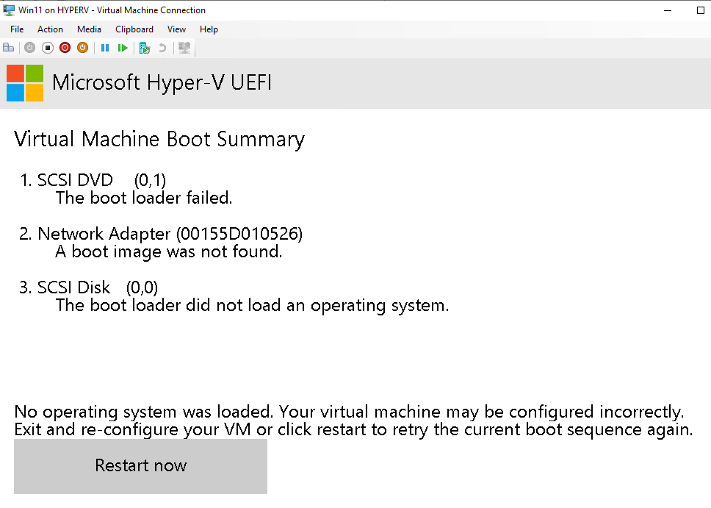
Task: Click 'Exit and re-configure your VM' text line
Action: pos(353,429)
